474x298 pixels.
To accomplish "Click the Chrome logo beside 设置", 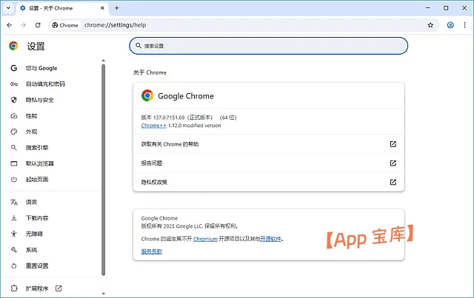I will click(13, 46).
